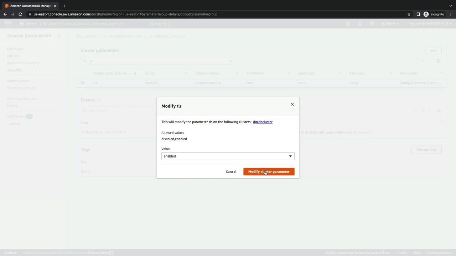Sort by the Modifiable column
This screenshot has width=456, height=256.
(x=268, y=73)
